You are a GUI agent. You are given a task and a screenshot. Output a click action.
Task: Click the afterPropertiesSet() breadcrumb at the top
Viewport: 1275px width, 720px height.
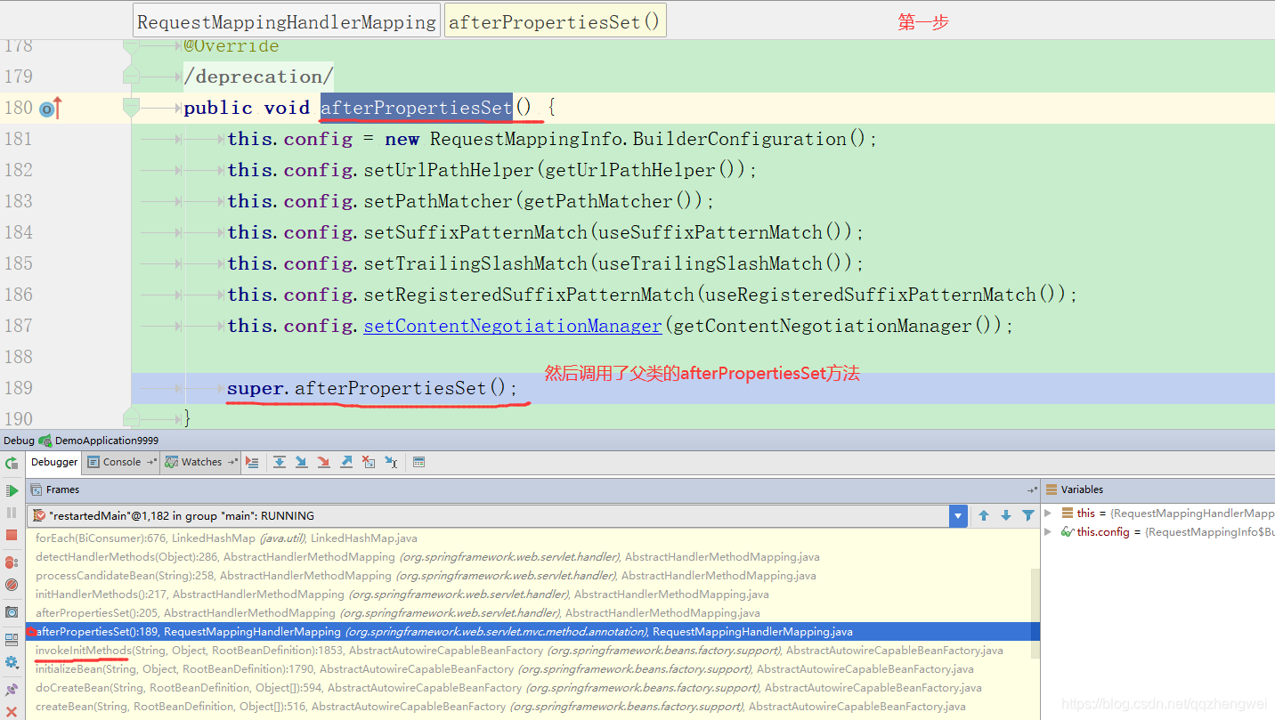tap(554, 19)
